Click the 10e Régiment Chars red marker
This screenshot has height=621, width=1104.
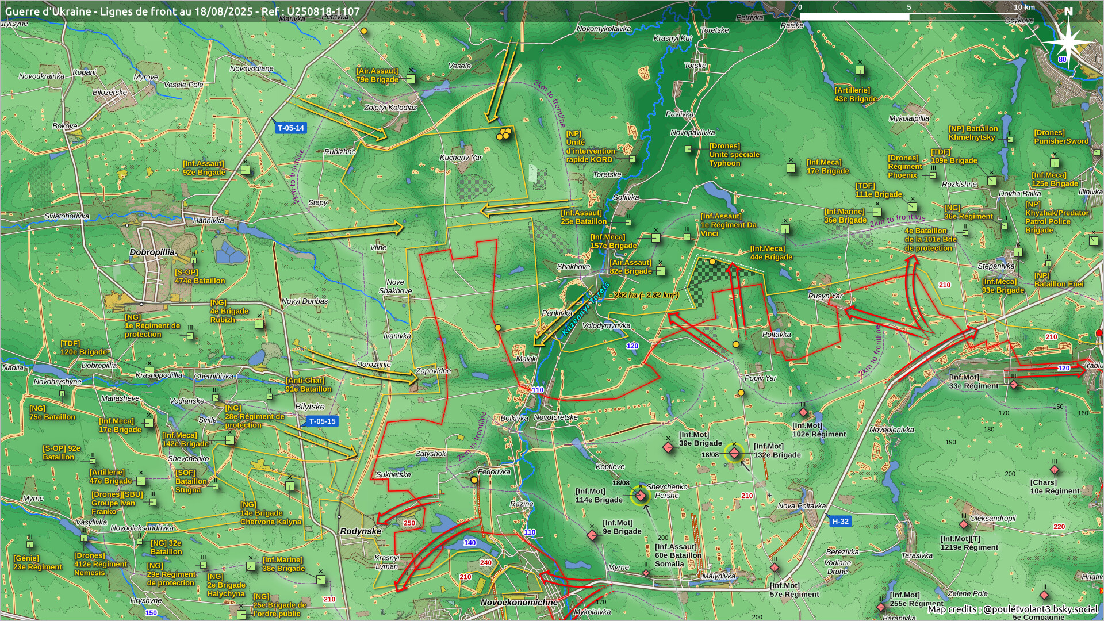[x=1055, y=470]
